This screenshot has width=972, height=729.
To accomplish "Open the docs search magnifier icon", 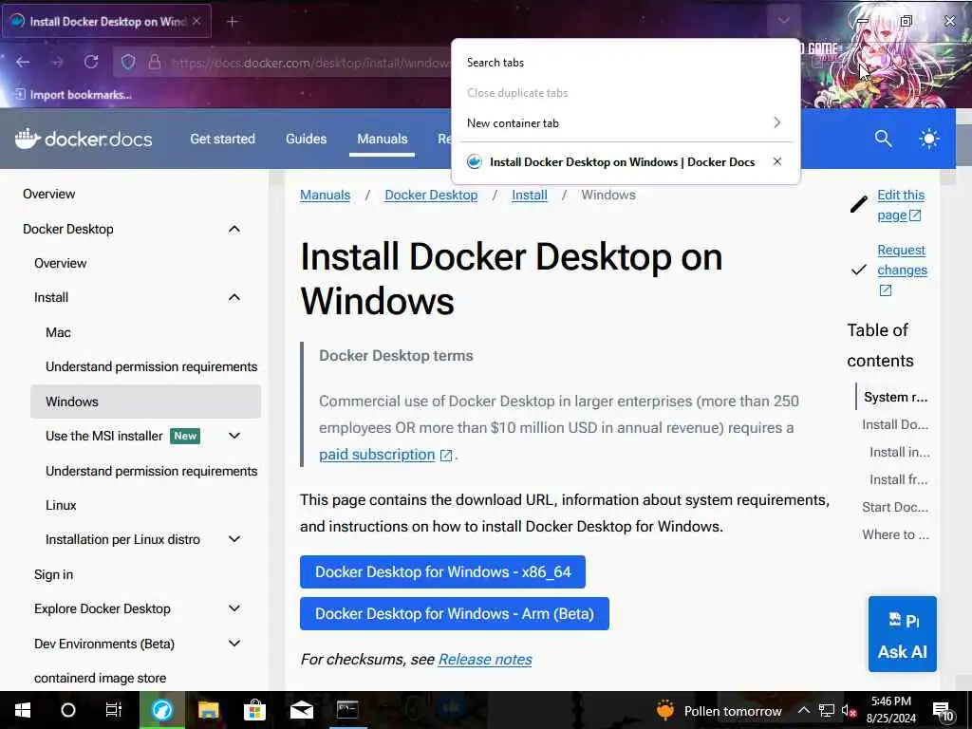I will pos(884,139).
